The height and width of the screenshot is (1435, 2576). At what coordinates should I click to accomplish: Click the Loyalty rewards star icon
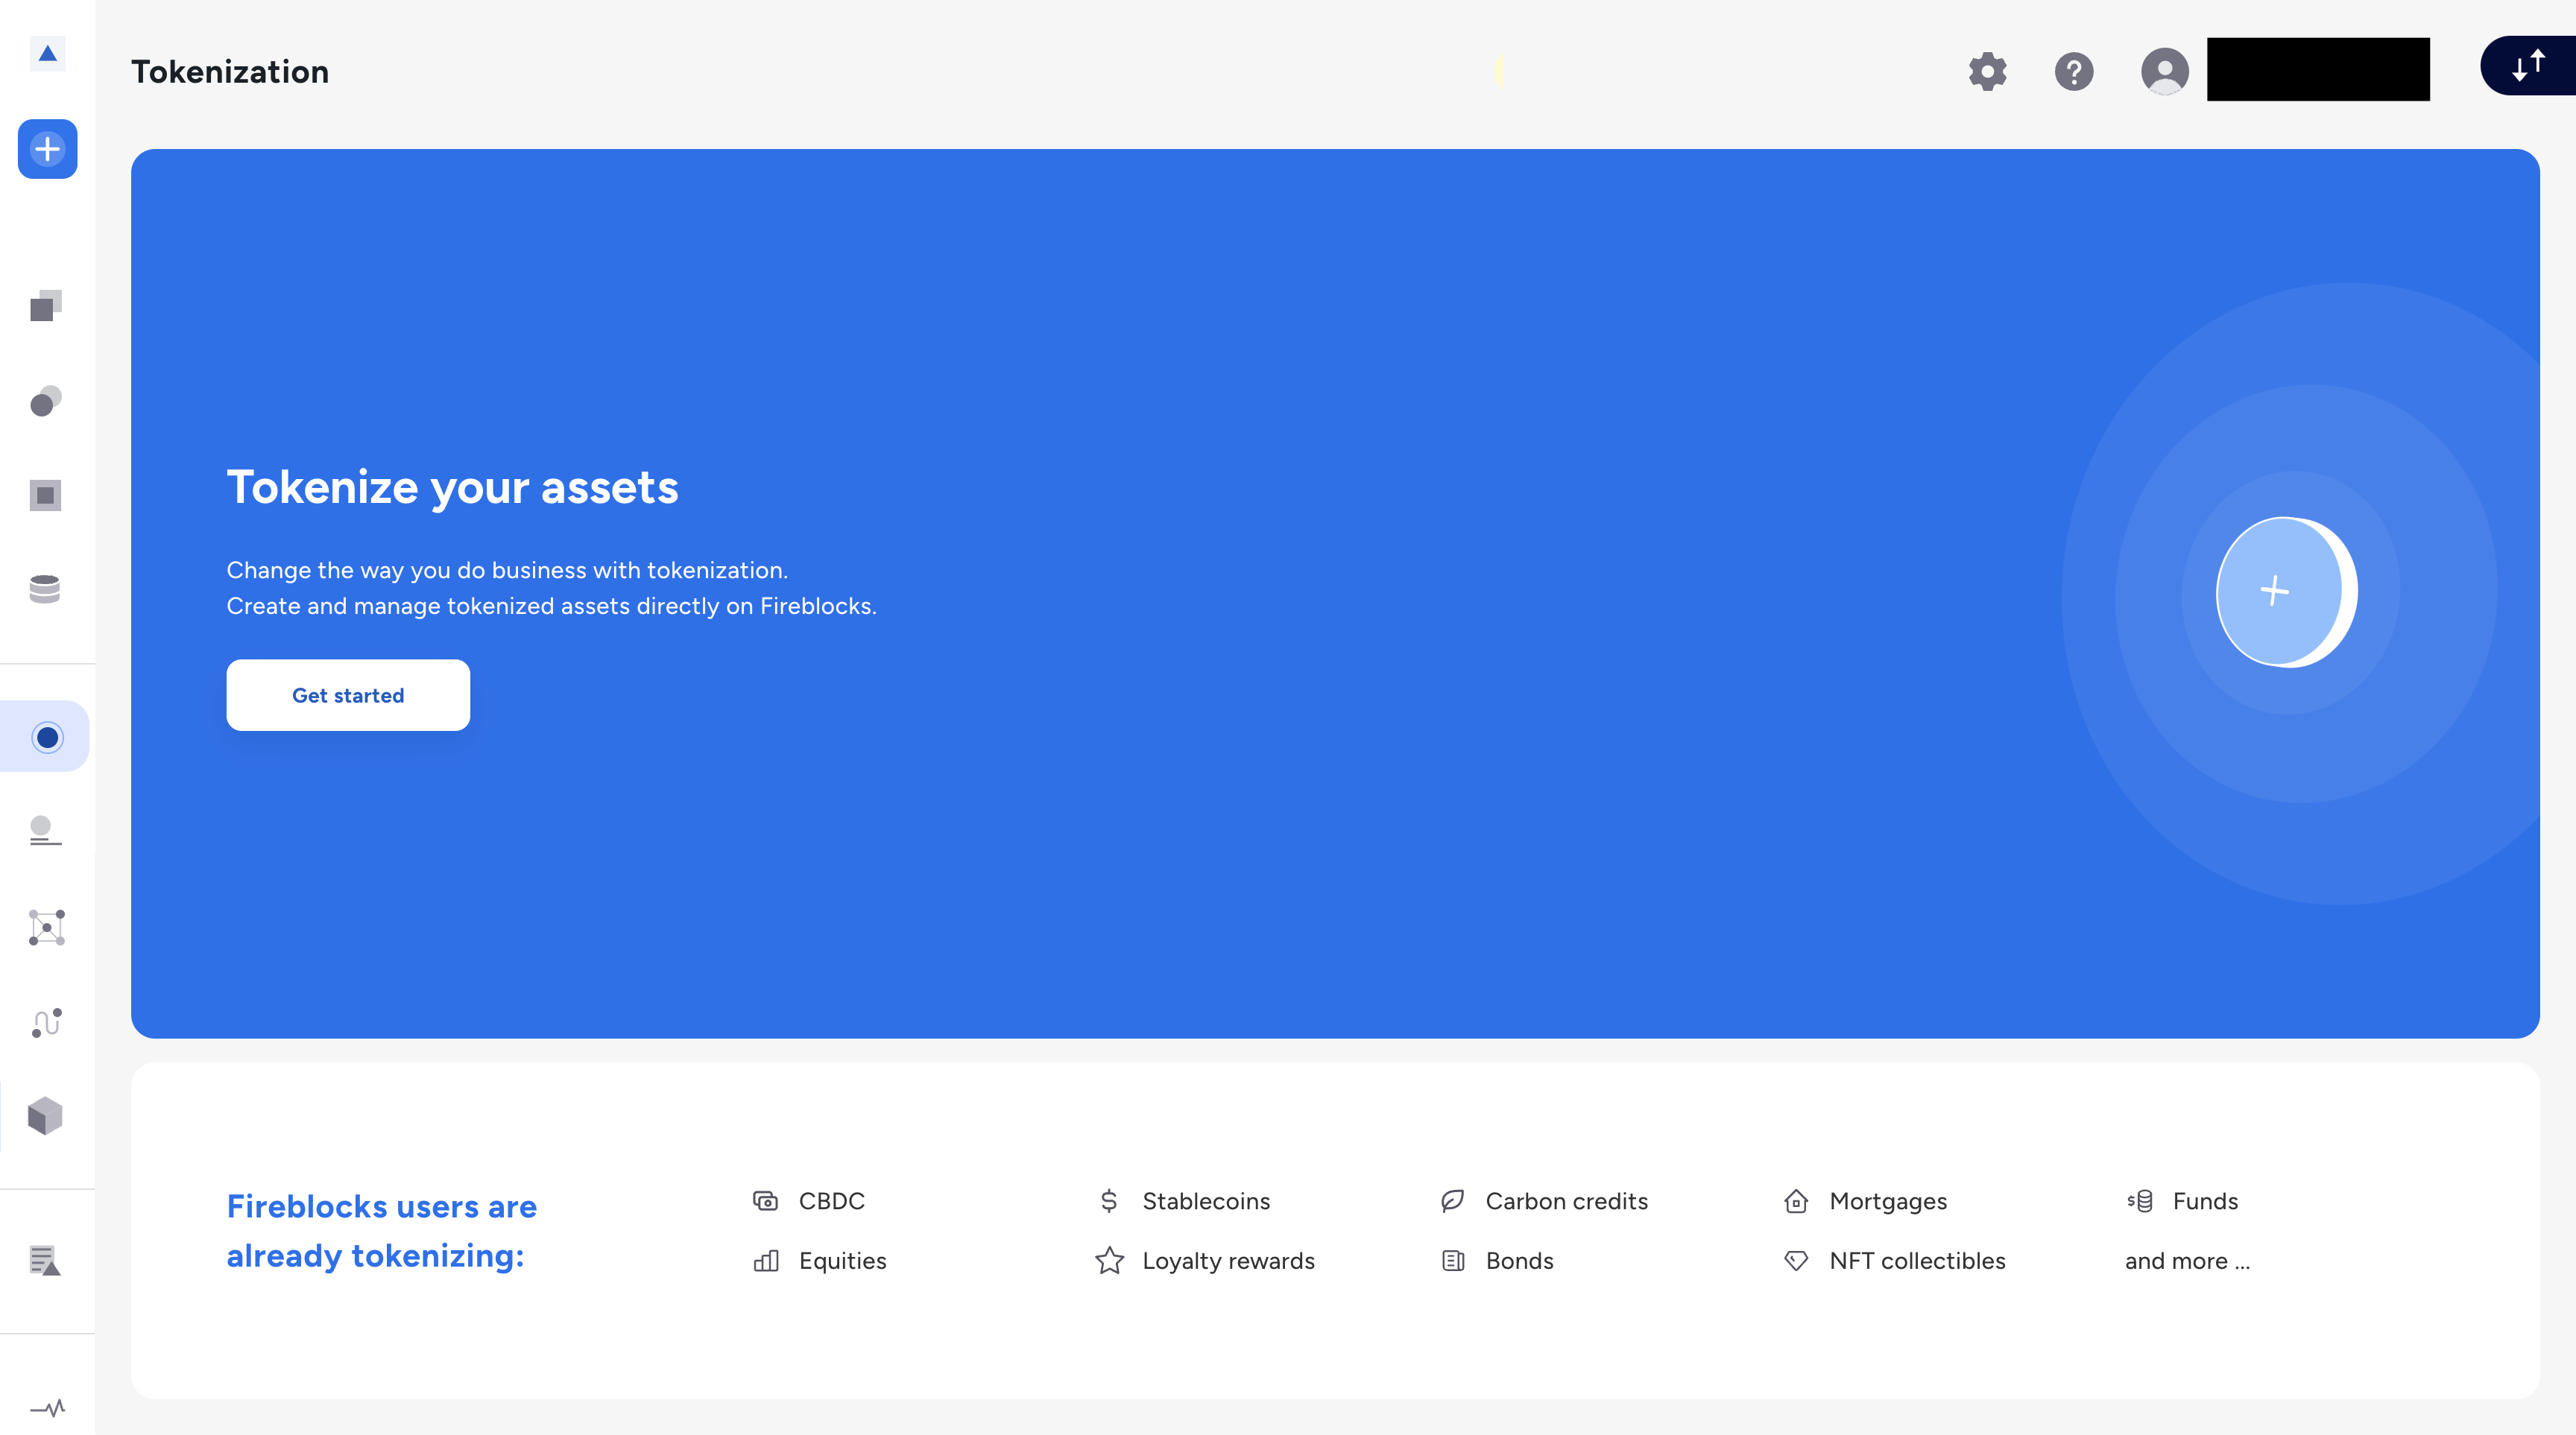point(1109,1260)
